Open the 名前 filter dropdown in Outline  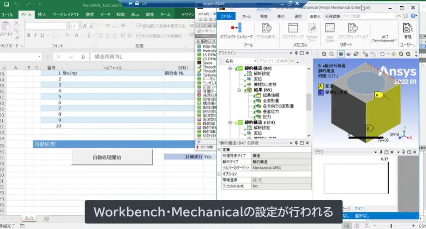point(255,61)
